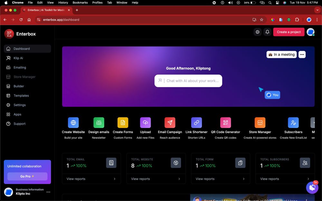Open the profile avatar in header
Screen dimensions: 322x201
coord(310,32)
